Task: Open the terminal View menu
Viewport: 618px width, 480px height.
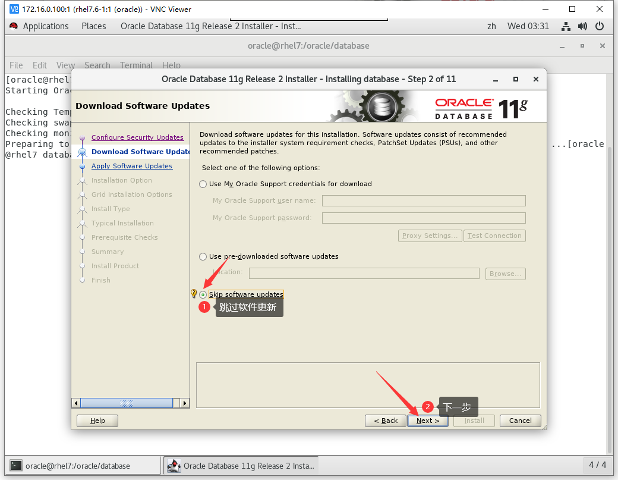Action: (x=65, y=65)
